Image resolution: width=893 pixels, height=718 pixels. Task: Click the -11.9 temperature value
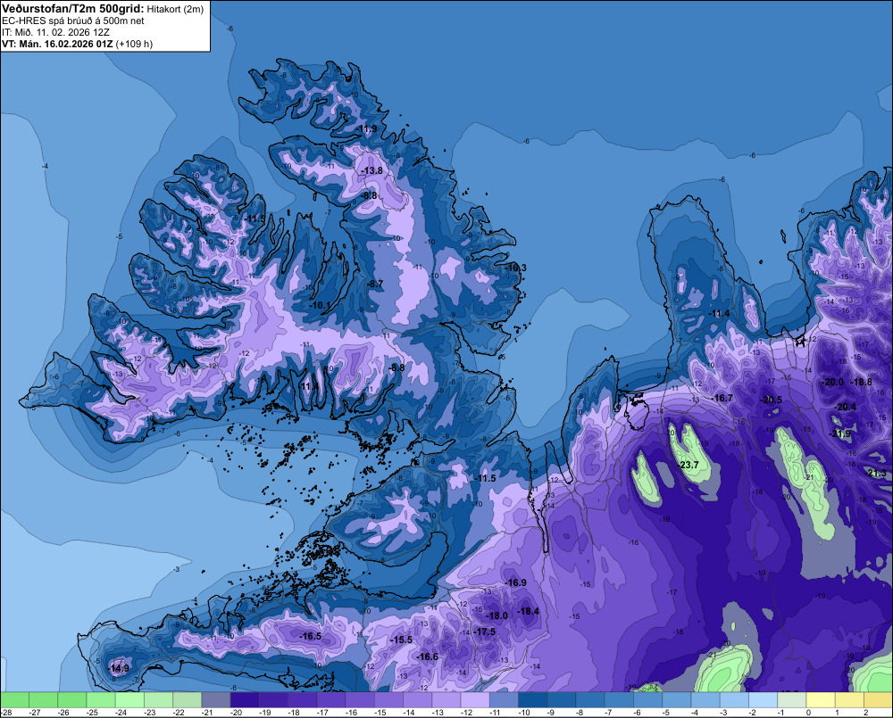[366, 129]
